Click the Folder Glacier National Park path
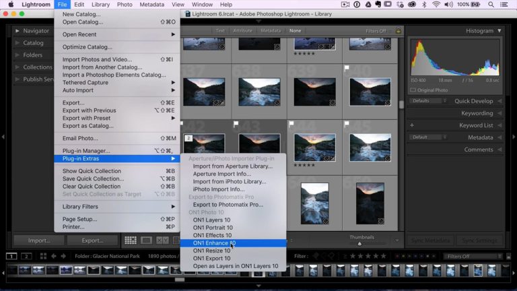Viewport: 517px width, 291px height. [107, 256]
